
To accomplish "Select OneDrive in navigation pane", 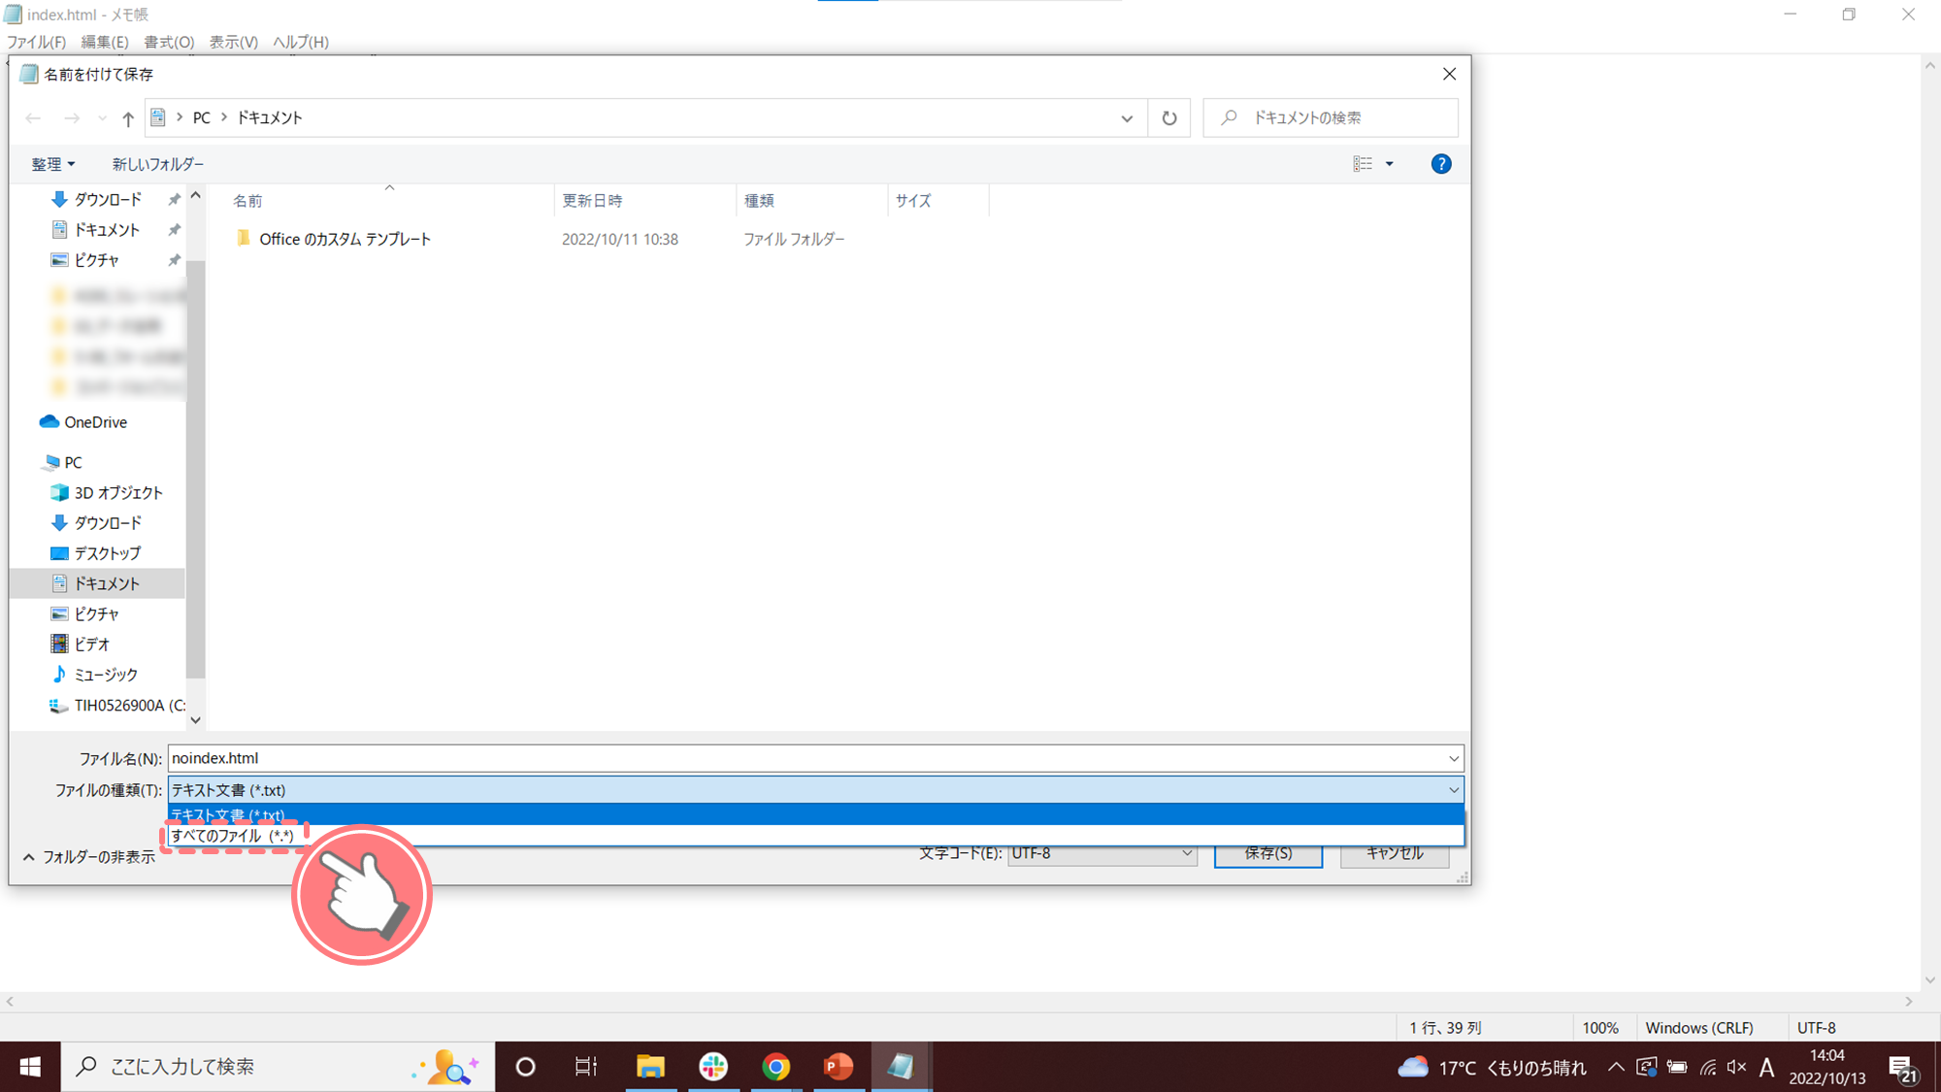I will point(95,422).
